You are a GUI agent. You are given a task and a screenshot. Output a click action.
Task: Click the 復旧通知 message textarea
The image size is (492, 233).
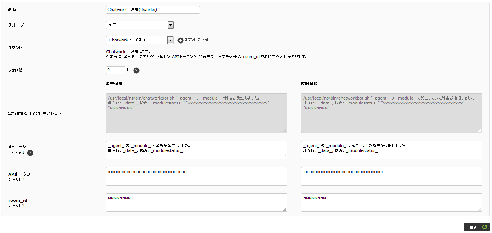(x=392, y=150)
